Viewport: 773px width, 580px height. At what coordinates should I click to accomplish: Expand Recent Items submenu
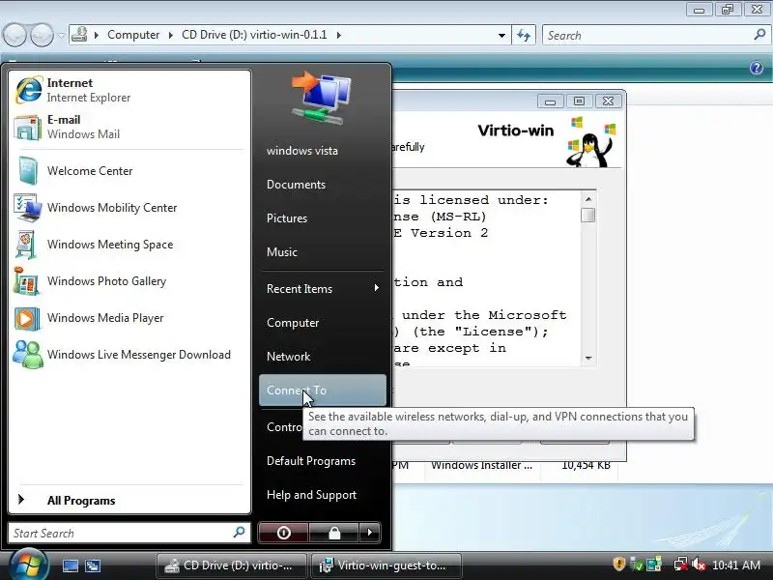323,288
